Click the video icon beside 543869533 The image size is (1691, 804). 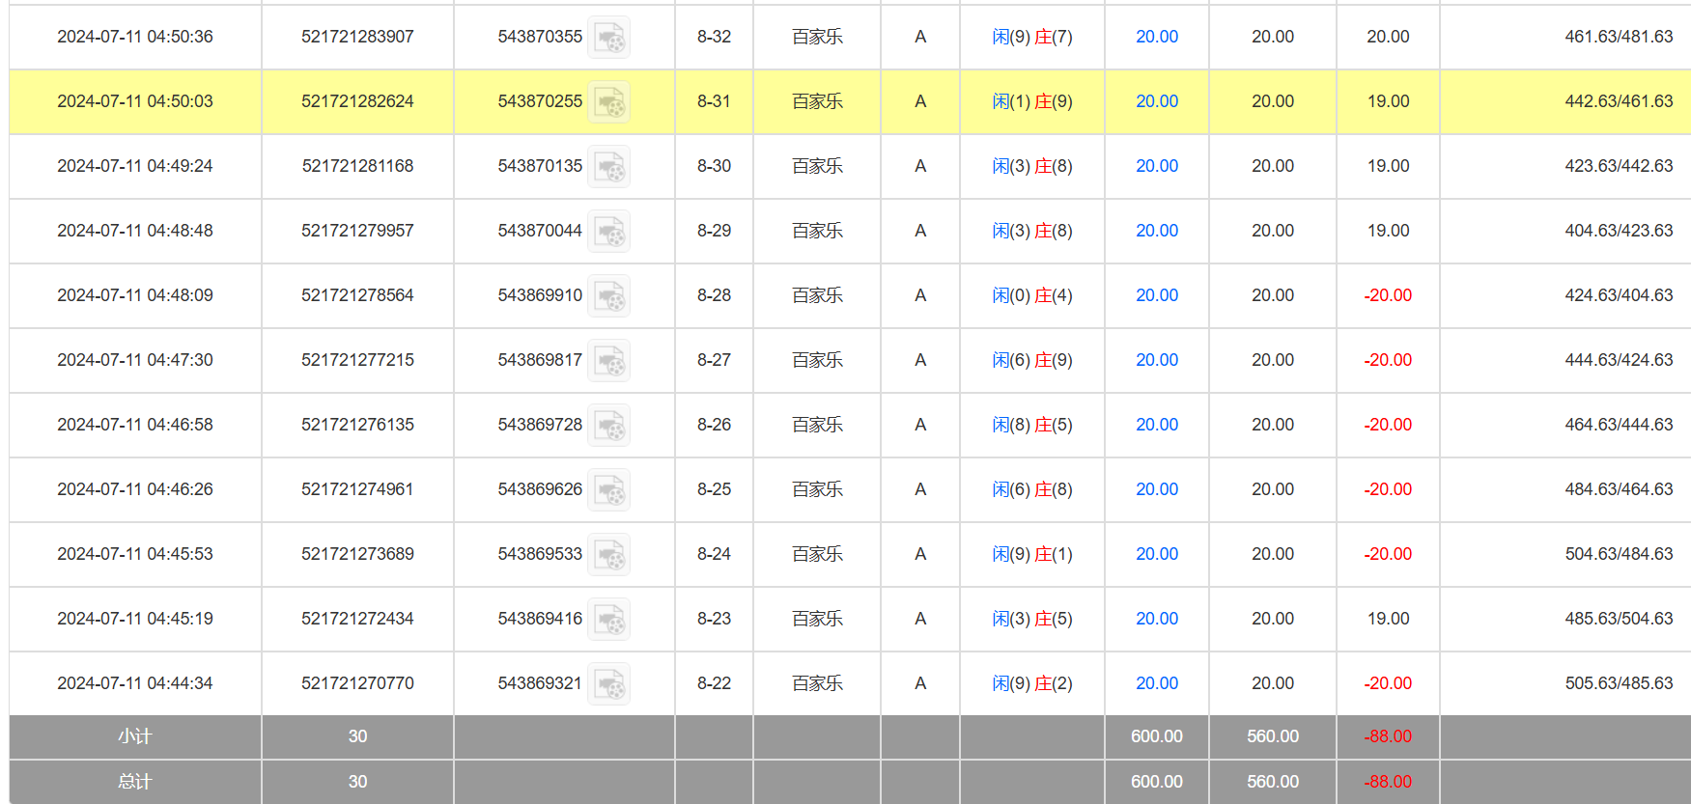(x=609, y=555)
